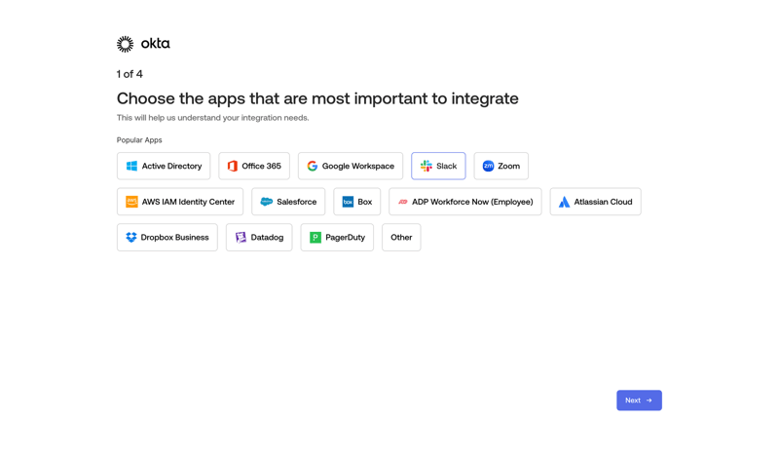The width and height of the screenshot is (779, 458).
Task: Select AWS IAM Identity Center chip
Action: pyautogui.click(x=180, y=202)
